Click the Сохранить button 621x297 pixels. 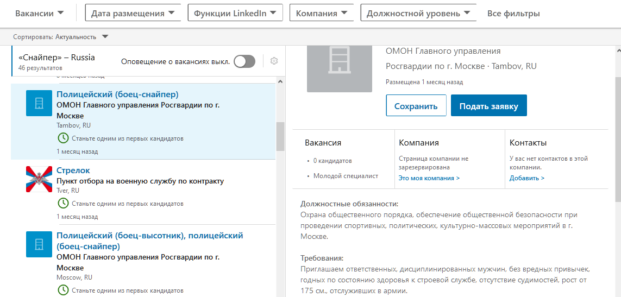point(416,105)
